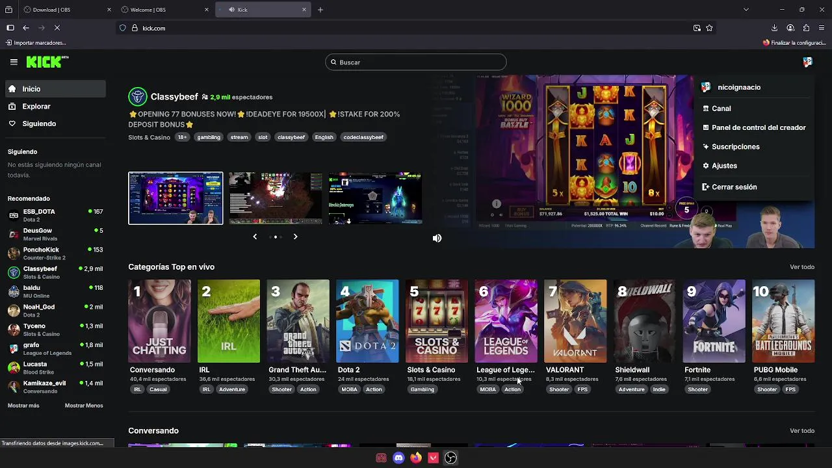Click Ver todo for Conversando section

point(801,431)
